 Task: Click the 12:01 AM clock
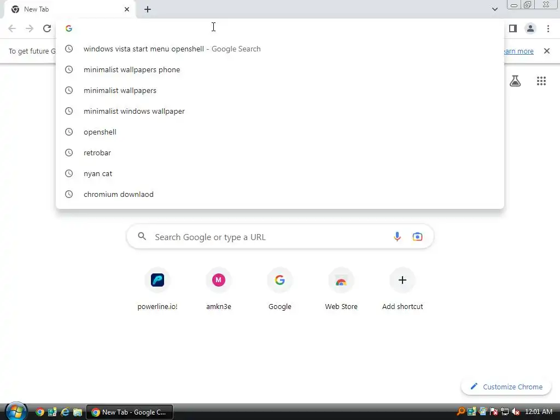click(539, 412)
